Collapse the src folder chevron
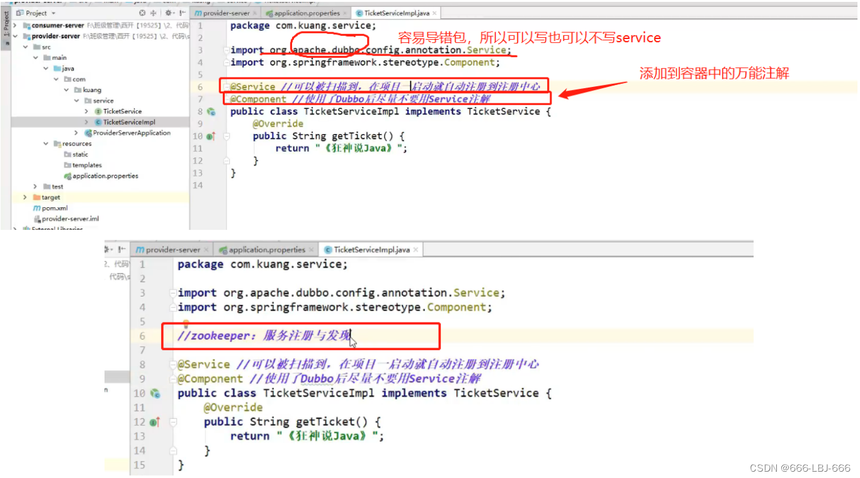This screenshot has width=860, height=478. point(25,47)
